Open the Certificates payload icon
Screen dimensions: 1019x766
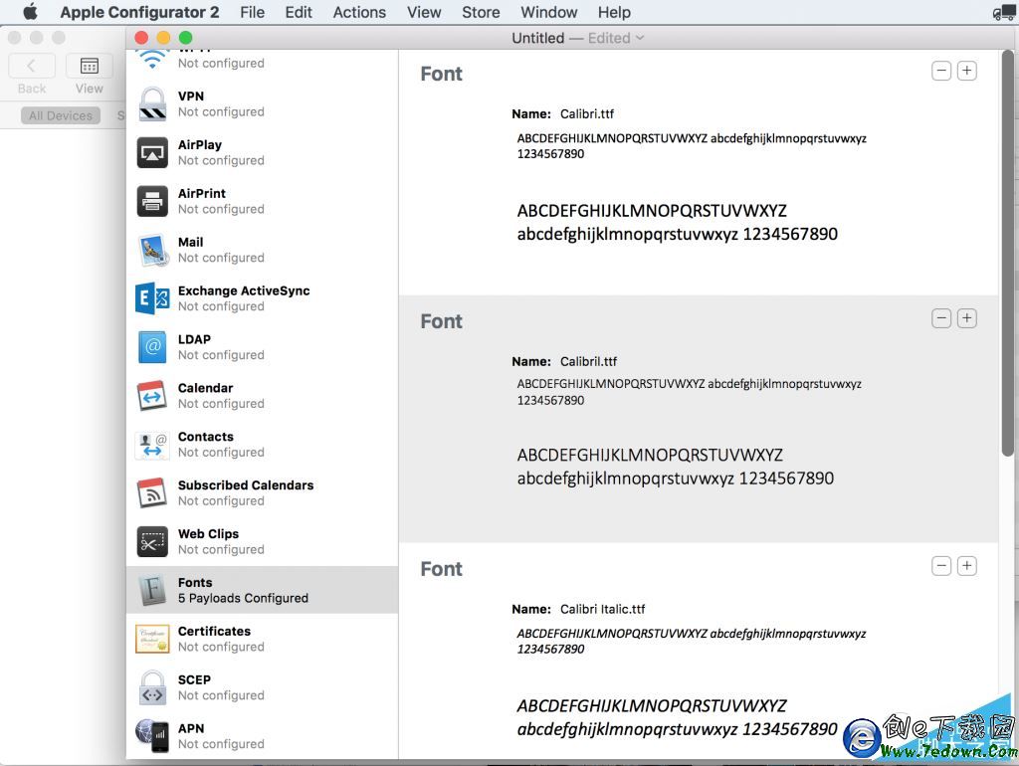tap(152, 639)
